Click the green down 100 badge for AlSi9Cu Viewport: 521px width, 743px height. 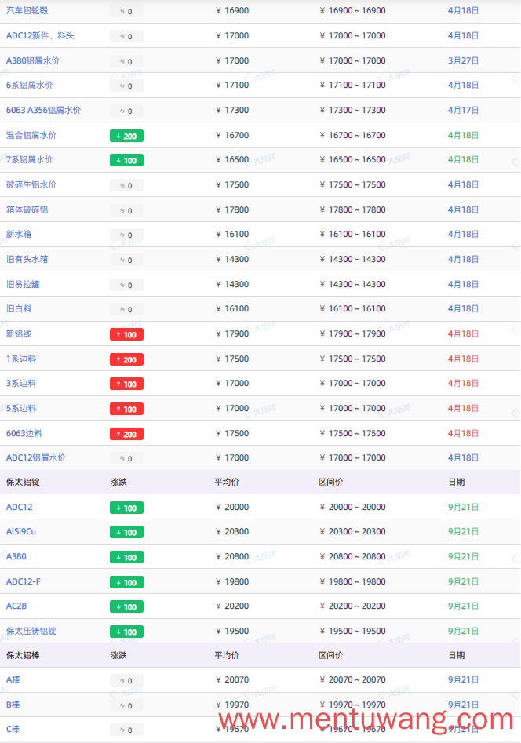pyautogui.click(x=126, y=532)
